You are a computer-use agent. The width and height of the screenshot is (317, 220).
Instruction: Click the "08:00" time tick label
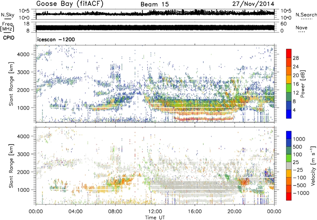point(115,212)
